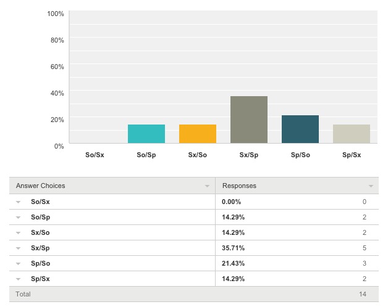Click the gray Sx/Sp bar

coord(248,120)
